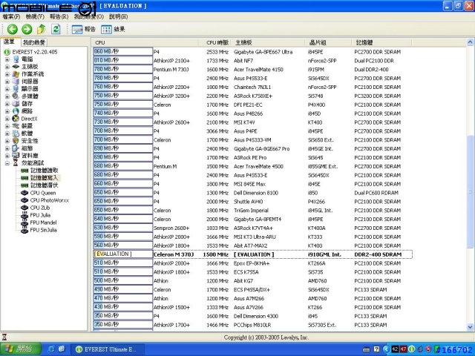Open the 說明(H) help menu
The image size is (475, 356).
[119, 16]
